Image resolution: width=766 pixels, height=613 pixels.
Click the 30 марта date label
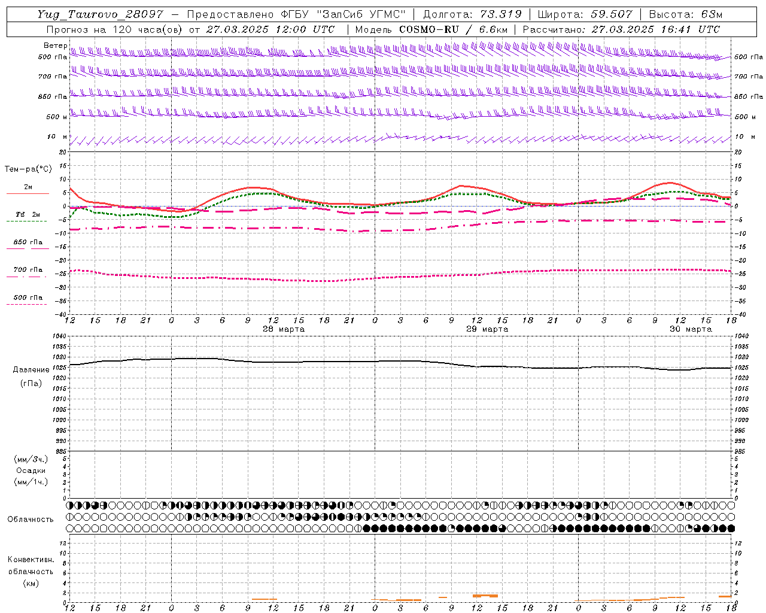[x=691, y=329]
